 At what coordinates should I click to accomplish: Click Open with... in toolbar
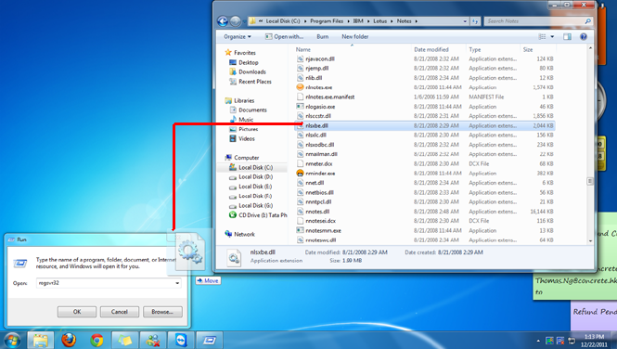284,36
